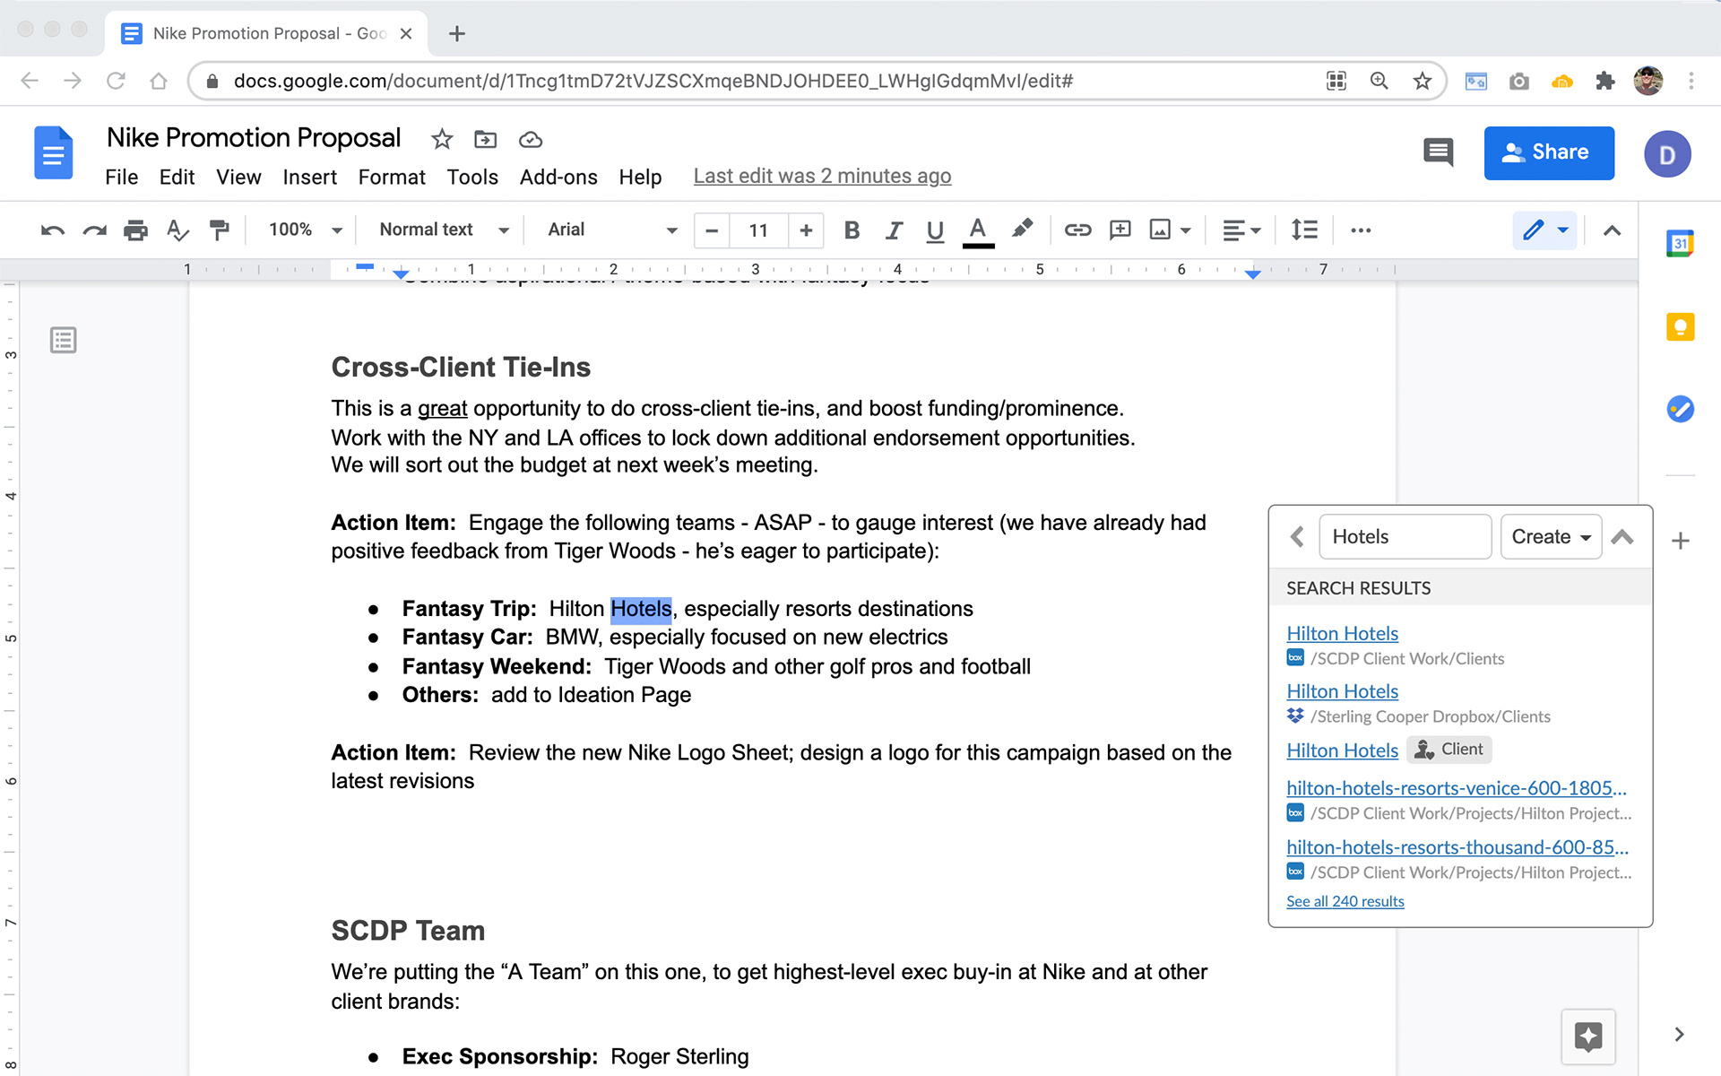Image resolution: width=1721 pixels, height=1076 pixels.
Task: Increase font size with plus button
Action: [x=806, y=230]
